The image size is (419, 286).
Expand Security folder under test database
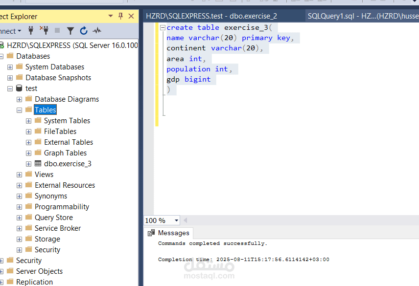pos(19,250)
